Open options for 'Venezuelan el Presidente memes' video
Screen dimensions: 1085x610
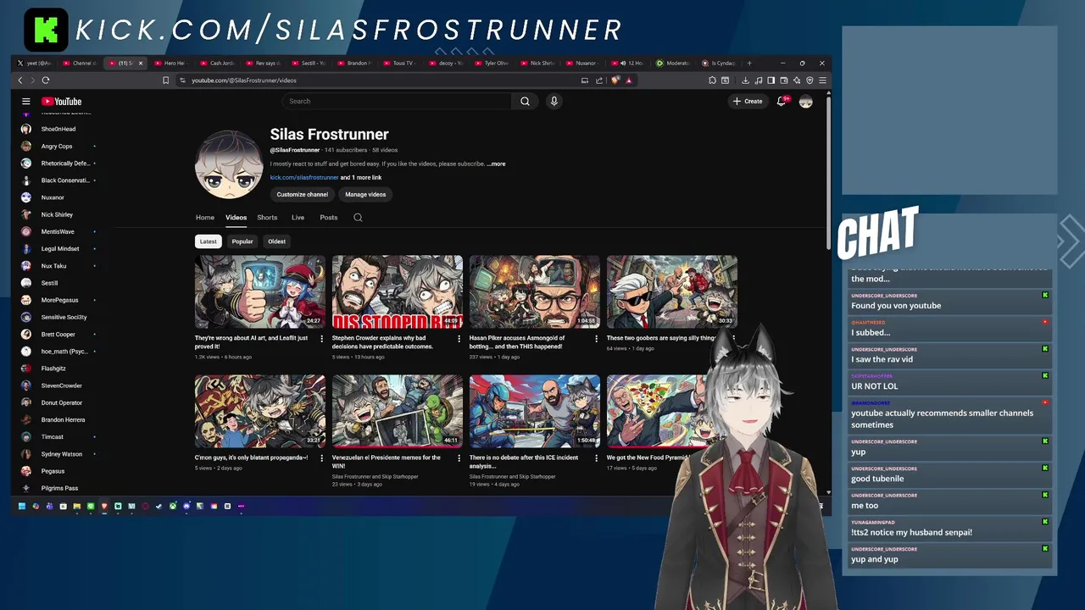click(x=459, y=458)
